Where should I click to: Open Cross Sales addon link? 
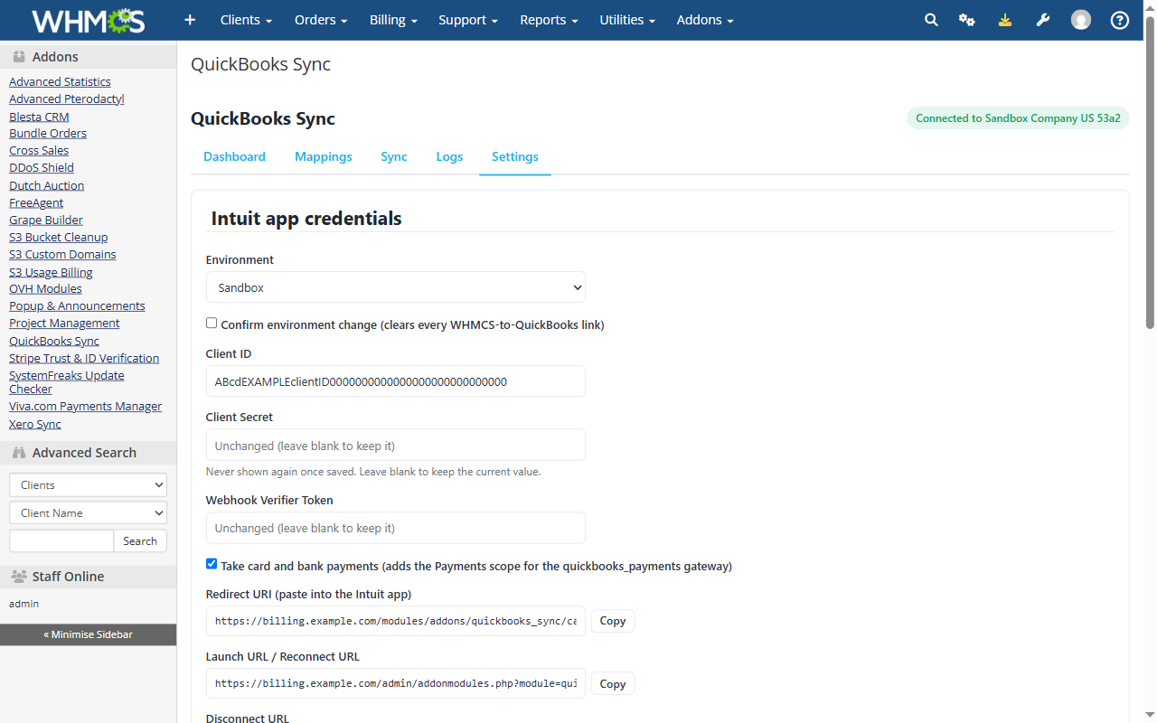[39, 150]
